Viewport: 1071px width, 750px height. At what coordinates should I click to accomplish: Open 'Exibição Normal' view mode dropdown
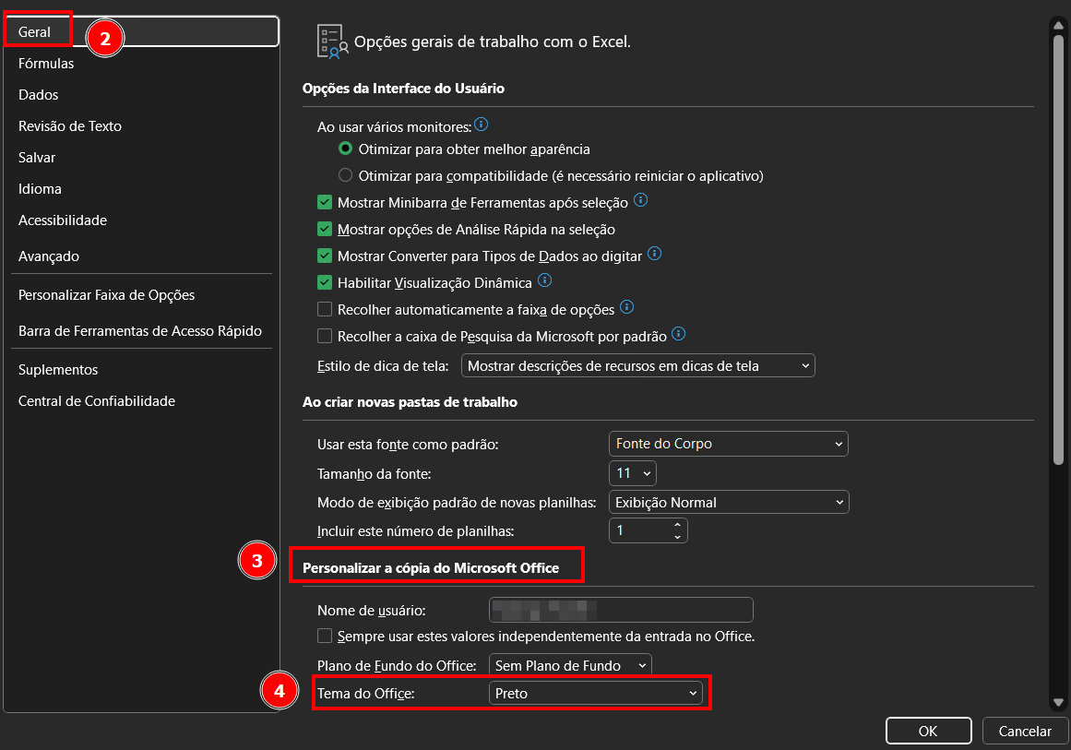pyautogui.click(x=728, y=503)
